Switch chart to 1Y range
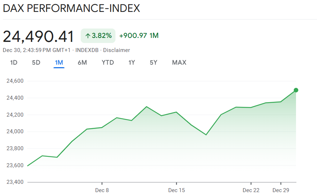This screenshot has height=195, width=317. [x=132, y=62]
